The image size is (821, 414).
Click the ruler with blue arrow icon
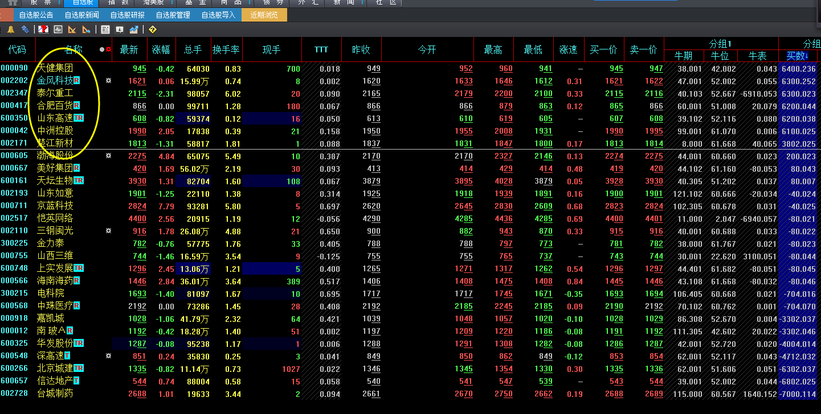[x=86, y=30]
